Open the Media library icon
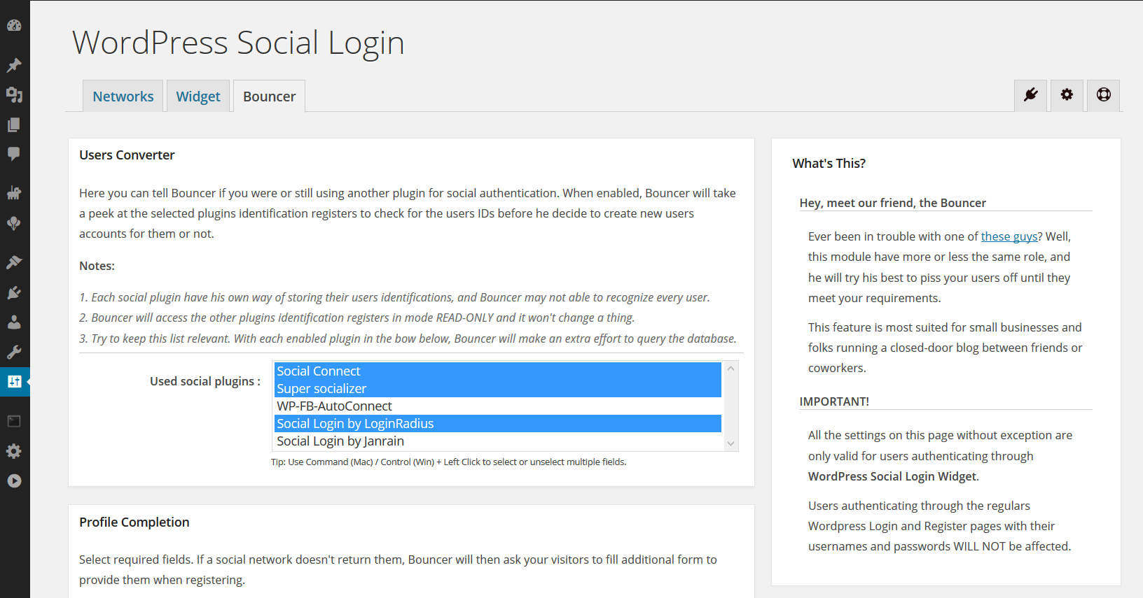 click(x=14, y=94)
